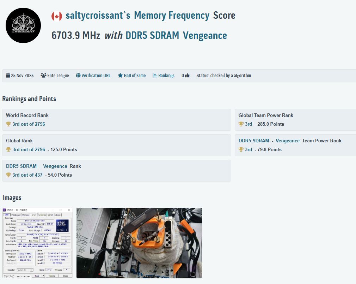Viewport: 356px width, 284px height.
Task: Open the Verification URL link
Action: tap(96, 76)
